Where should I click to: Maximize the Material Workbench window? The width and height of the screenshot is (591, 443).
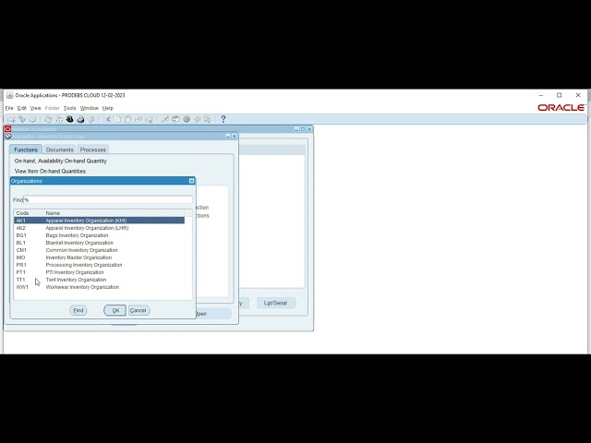coord(303,129)
